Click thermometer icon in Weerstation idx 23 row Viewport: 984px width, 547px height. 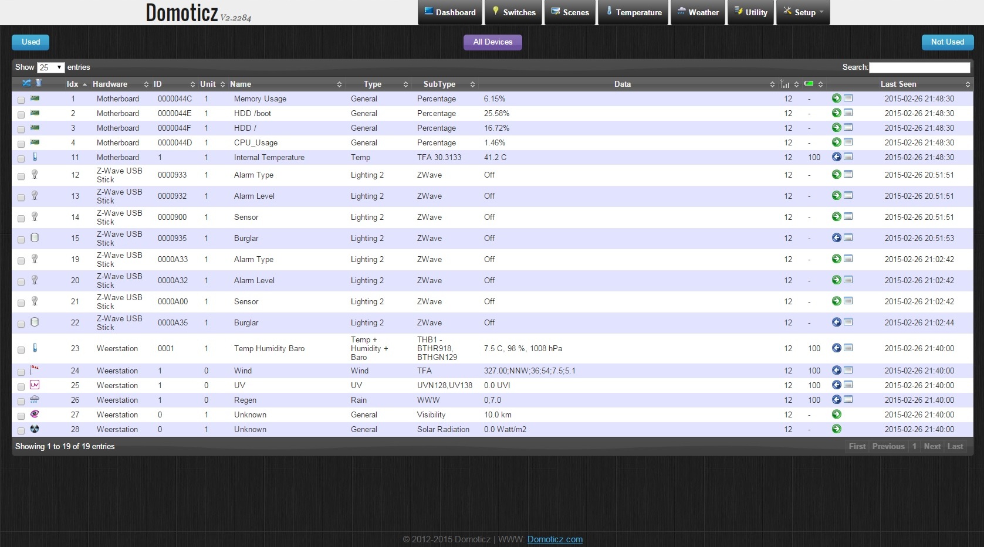point(35,348)
